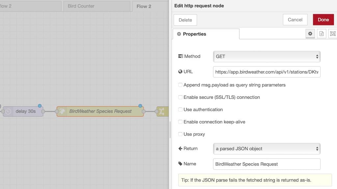
Task: Click the delay 30s node icon
Action: pos(8,112)
